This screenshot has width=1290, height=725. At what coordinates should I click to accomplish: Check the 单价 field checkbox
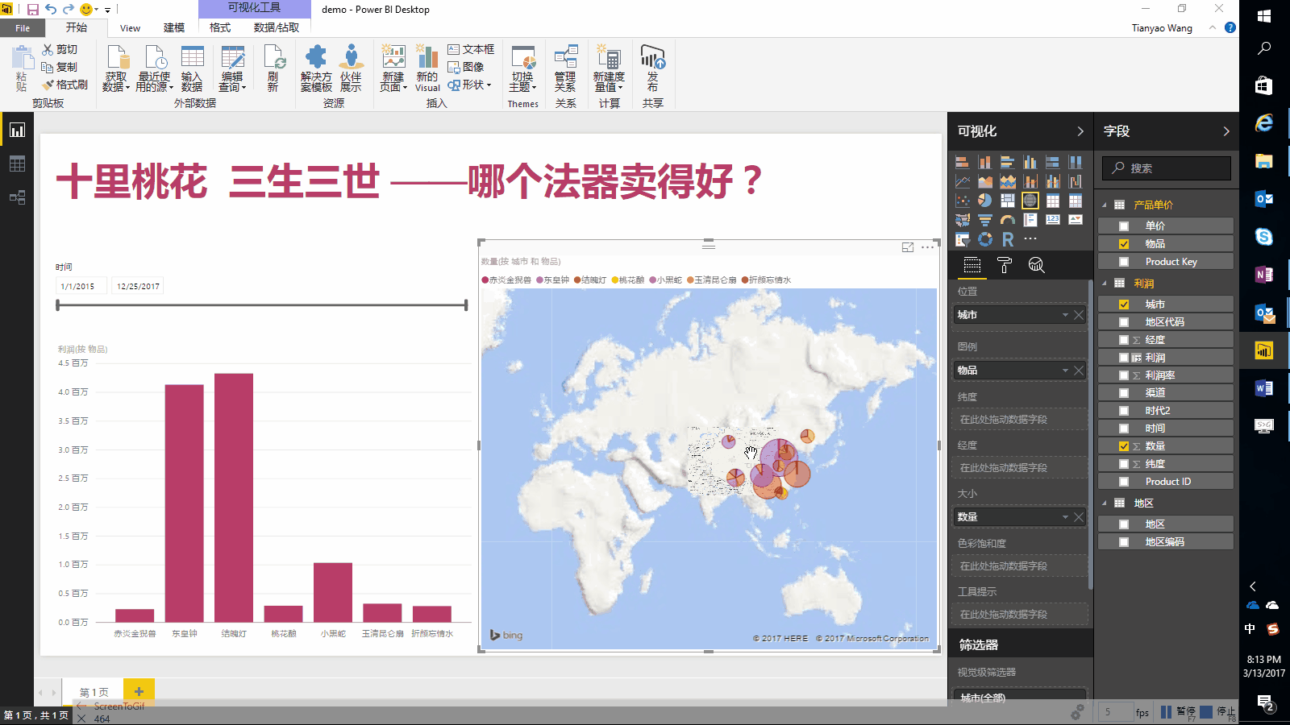(1124, 226)
